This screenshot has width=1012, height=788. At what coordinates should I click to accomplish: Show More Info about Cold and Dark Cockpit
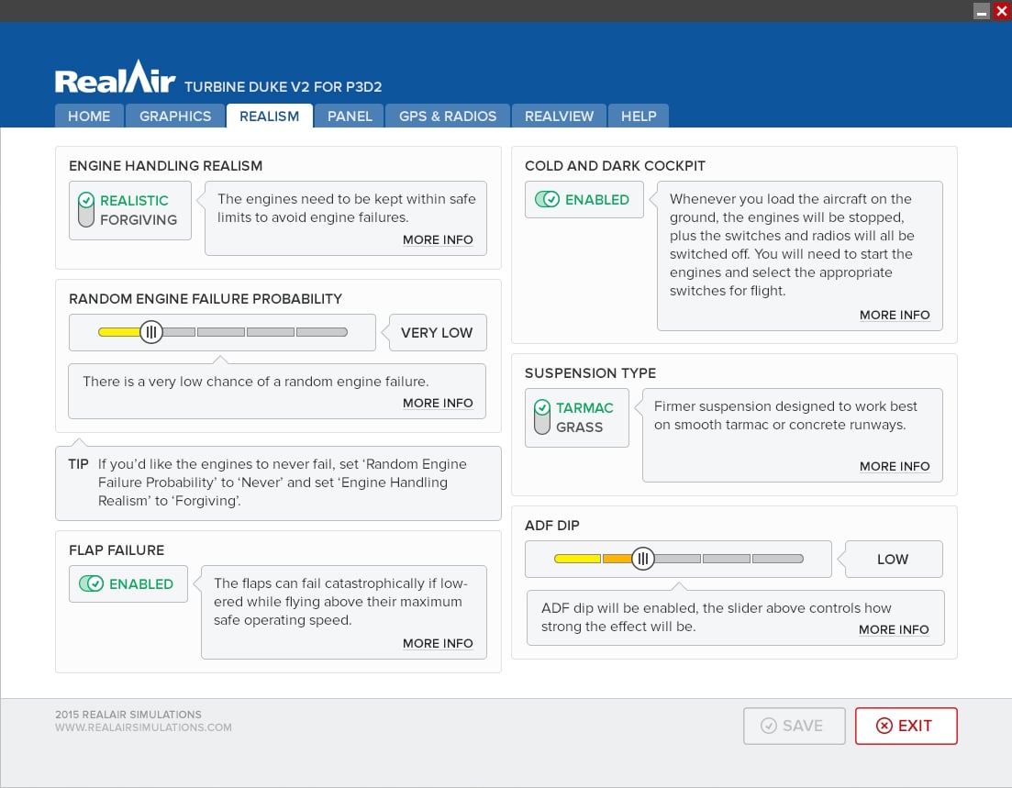pyautogui.click(x=894, y=315)
